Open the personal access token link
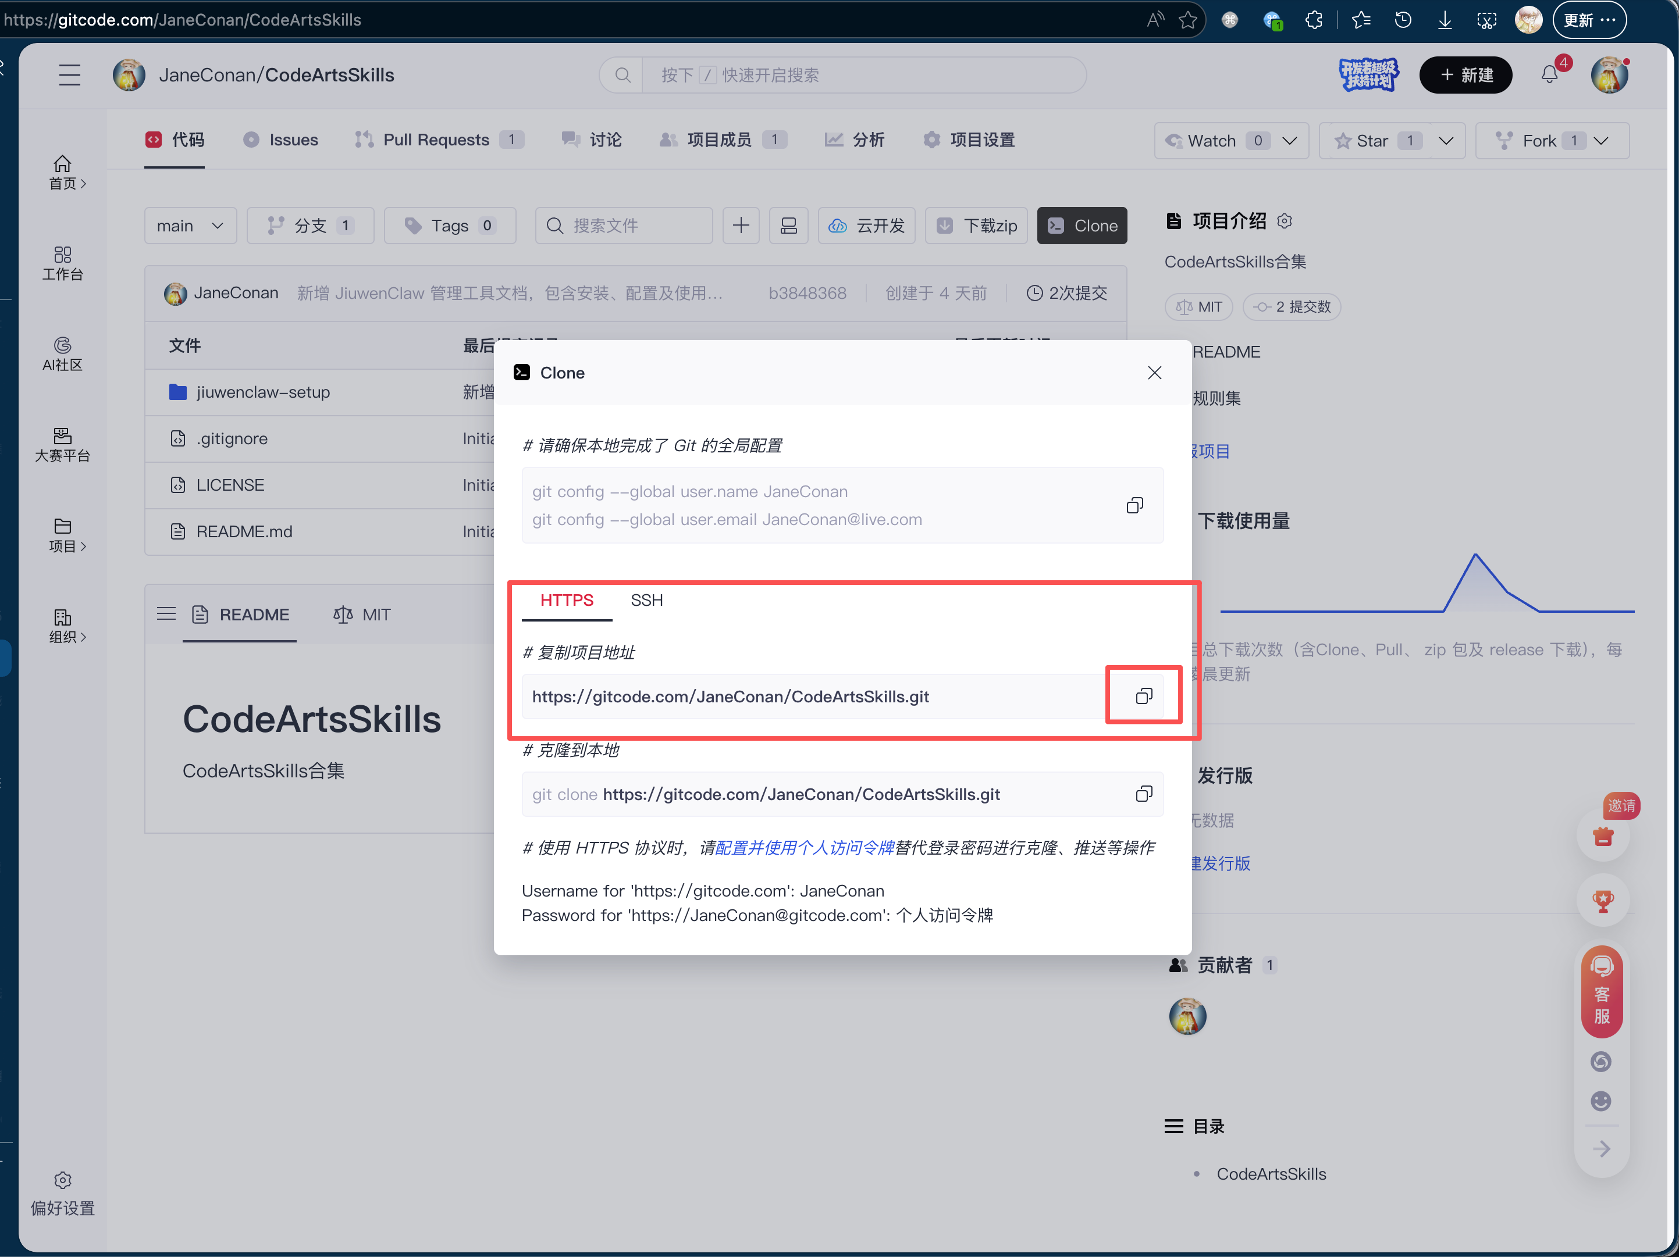Screen dimensions: 1679x1257 click(805, 847)
